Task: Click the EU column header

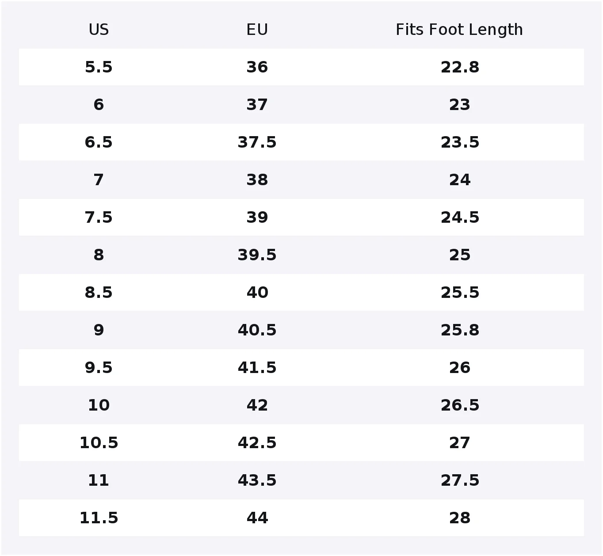Action: click(x=257, y=30)
